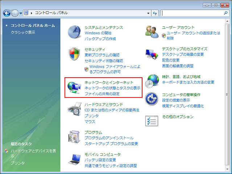Viewport: 232px width, 174px height.
Task: Open the Desktop Customization (デスクトップのカスタマイズ) icon
Action: point(152,54)
